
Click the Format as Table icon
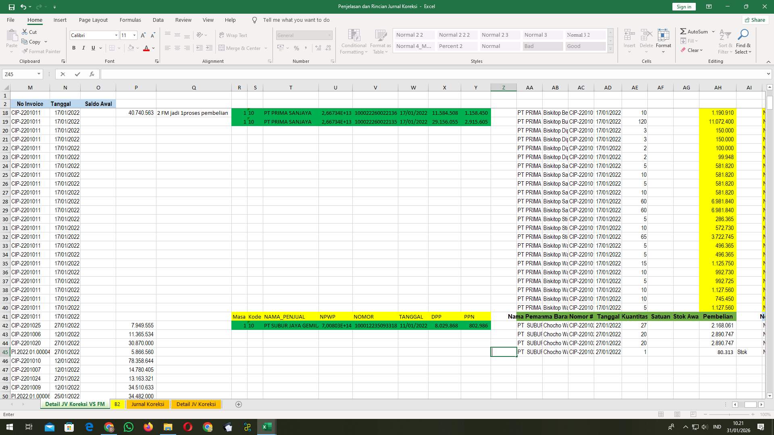[379, 41]
